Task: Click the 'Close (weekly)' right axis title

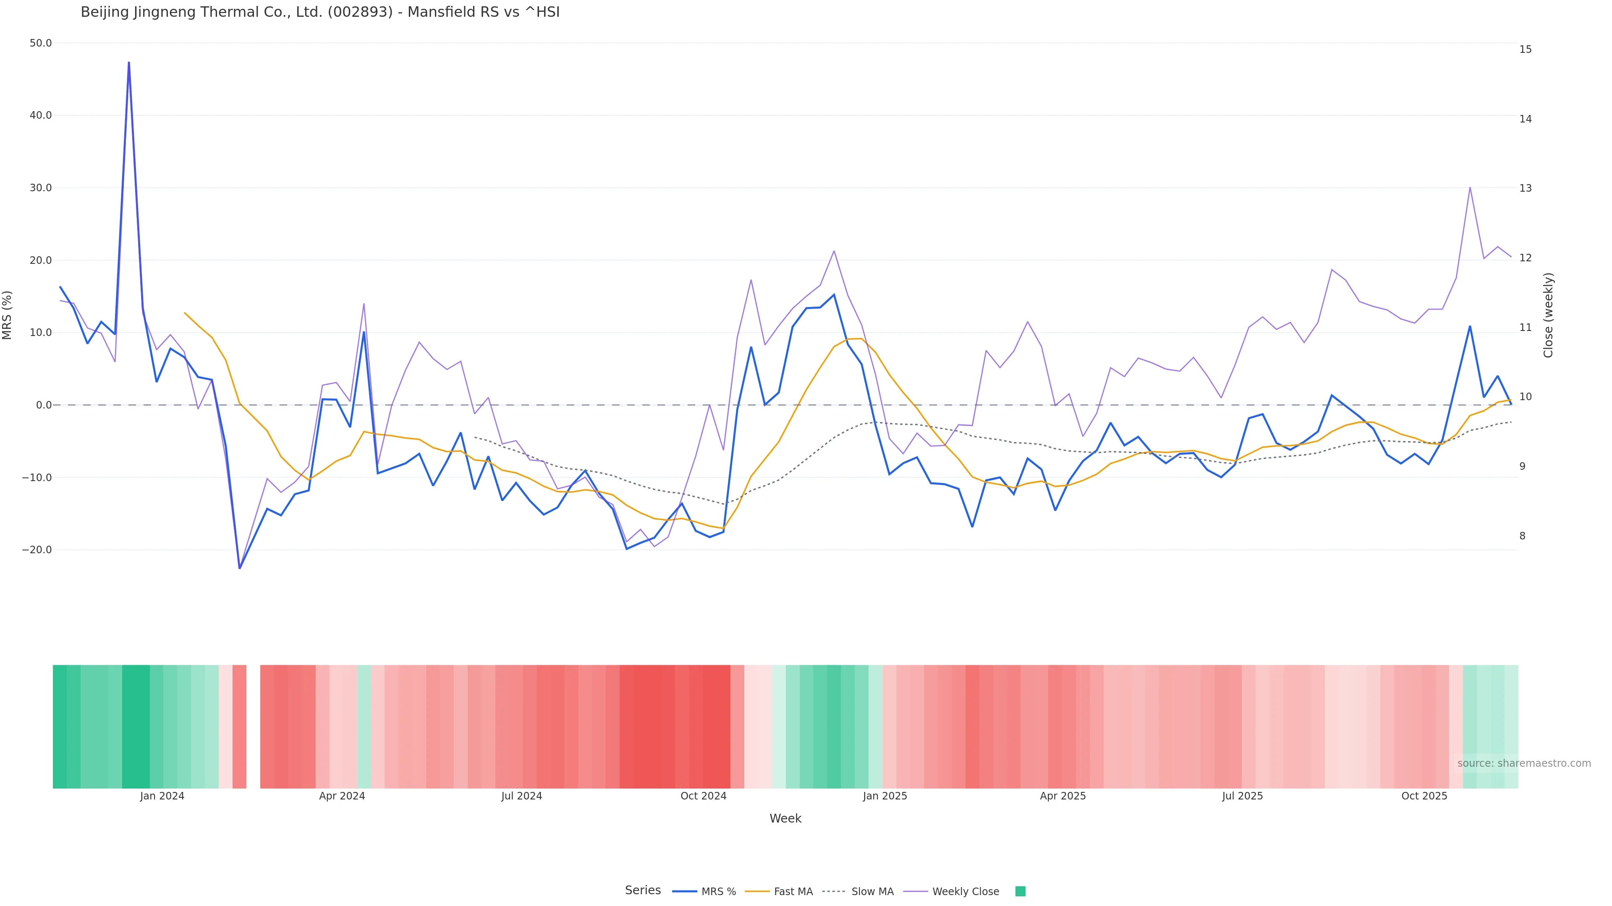Action: point(1548,315)
